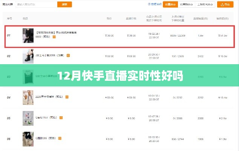
Task: Open the thumbnail of row 02 black boots
Action: 28,56
